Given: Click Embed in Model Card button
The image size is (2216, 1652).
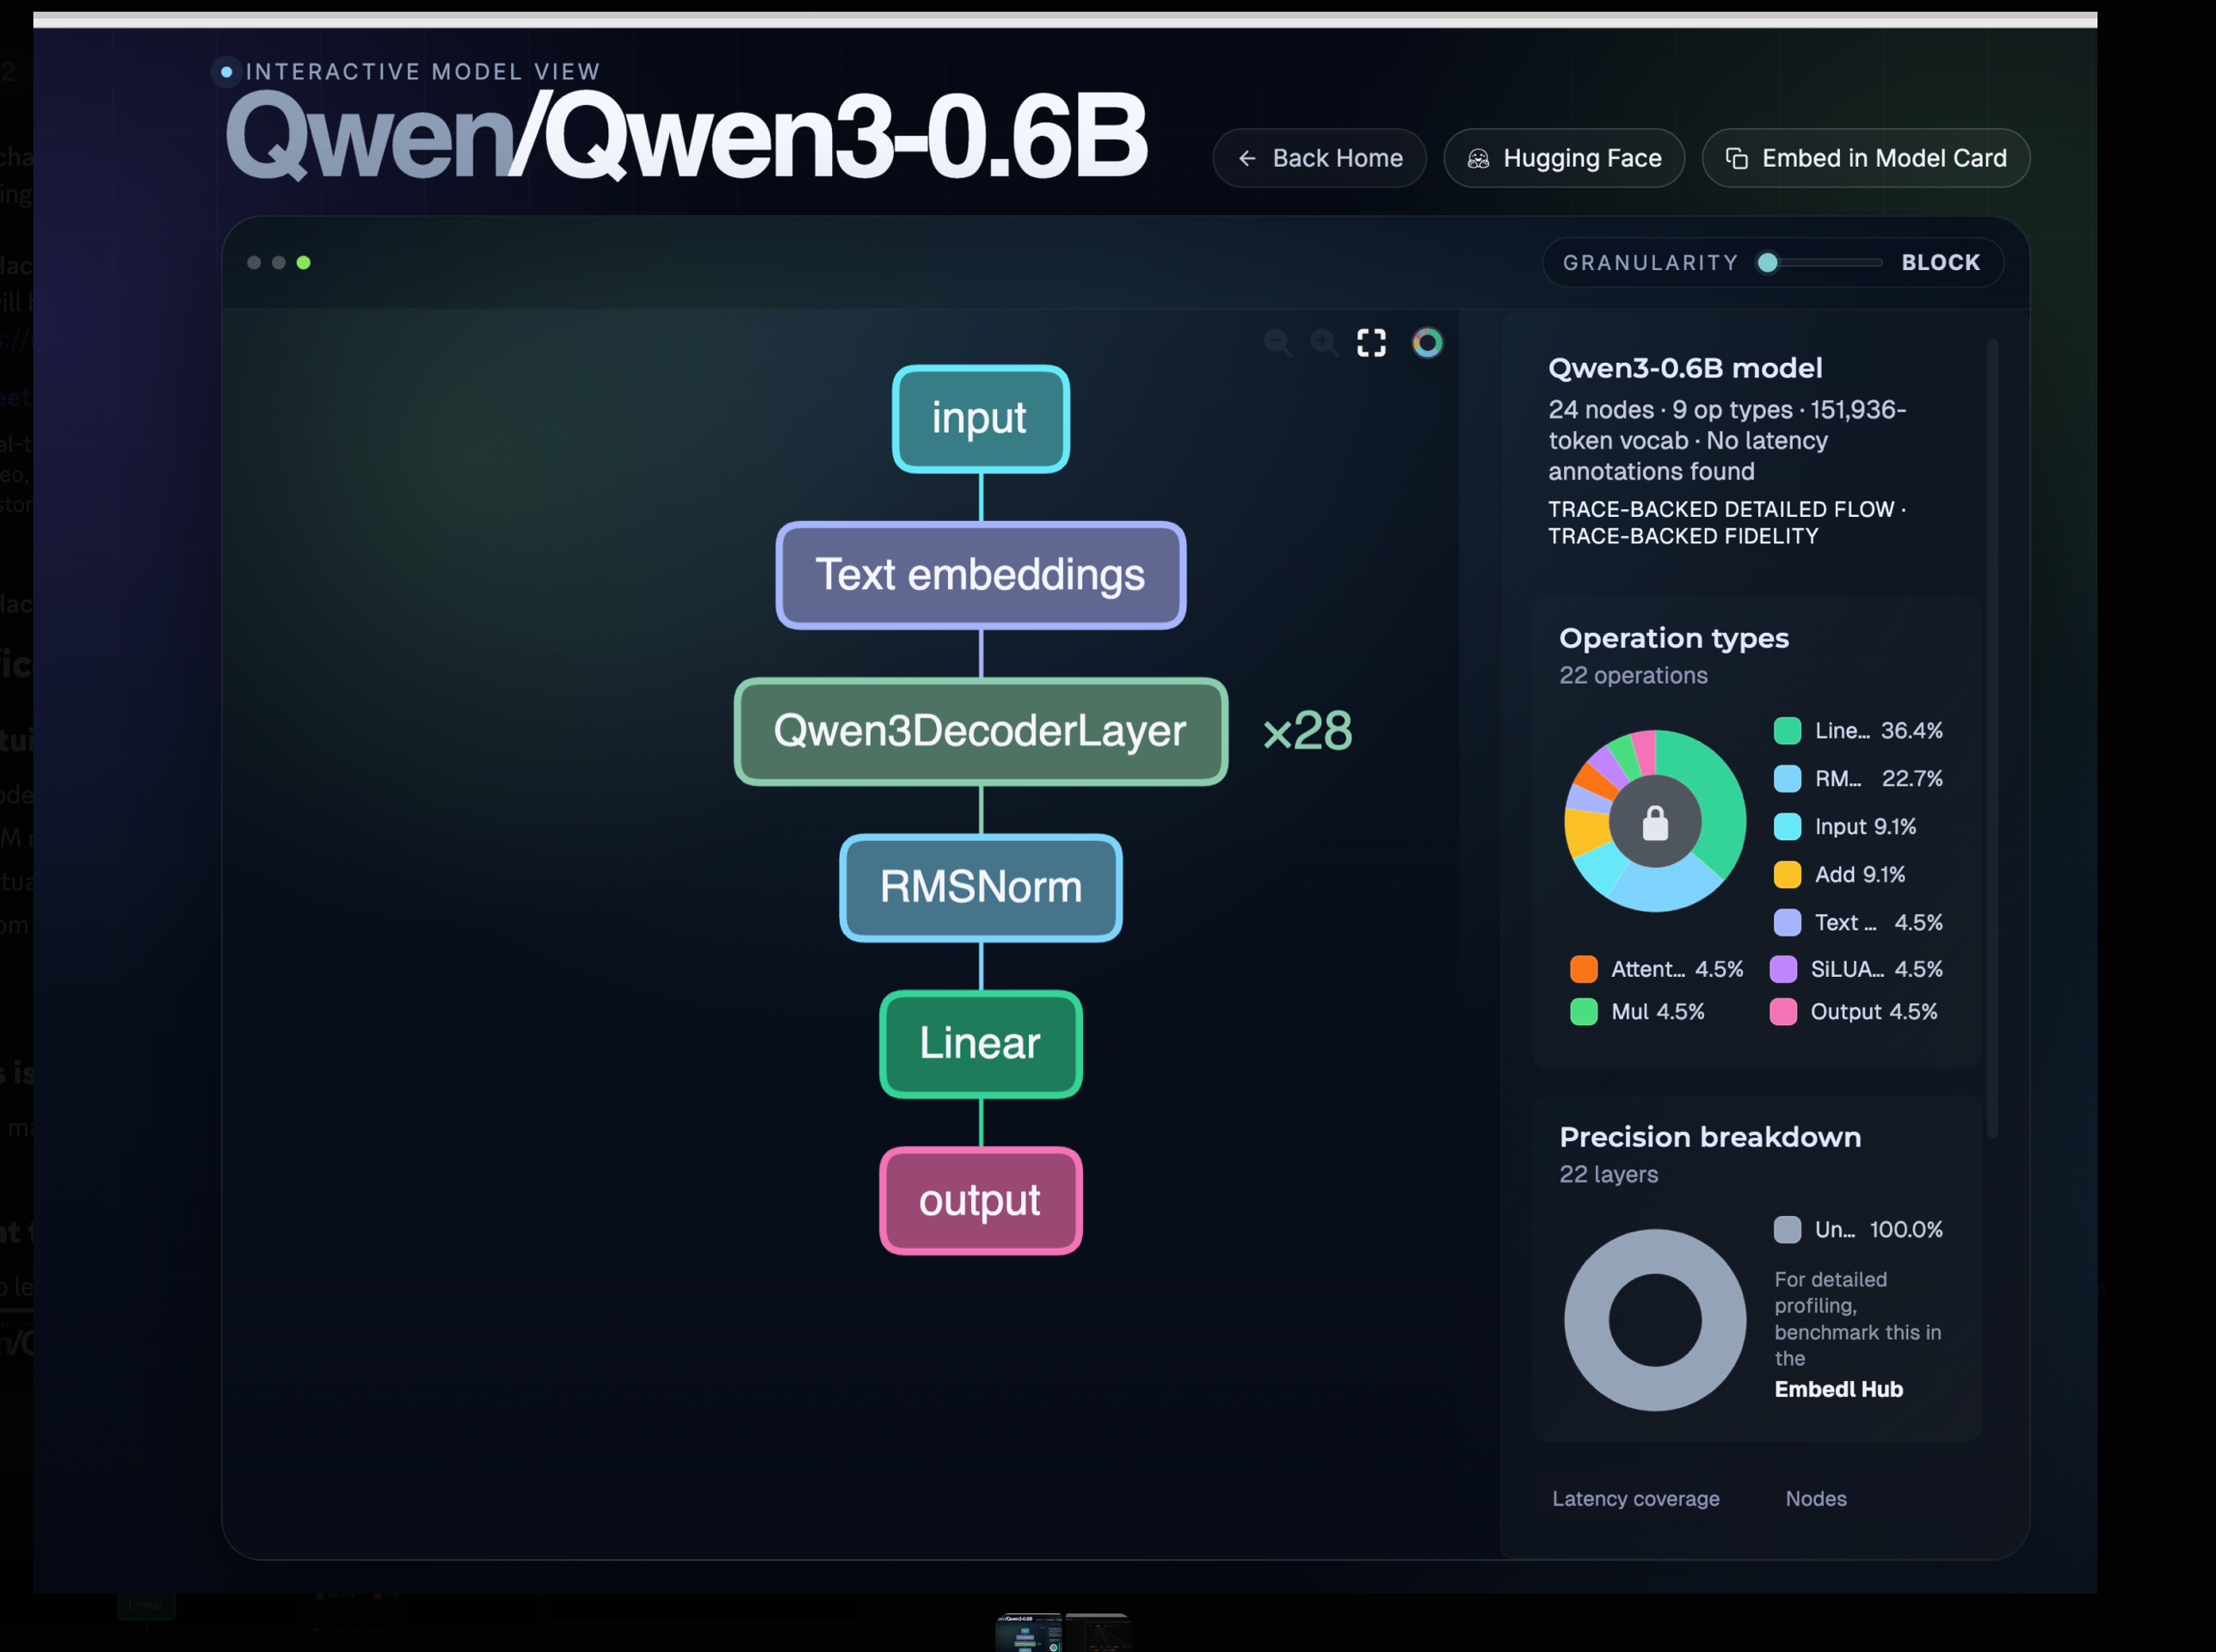Looking at the screenshot, I should 1865,158.
